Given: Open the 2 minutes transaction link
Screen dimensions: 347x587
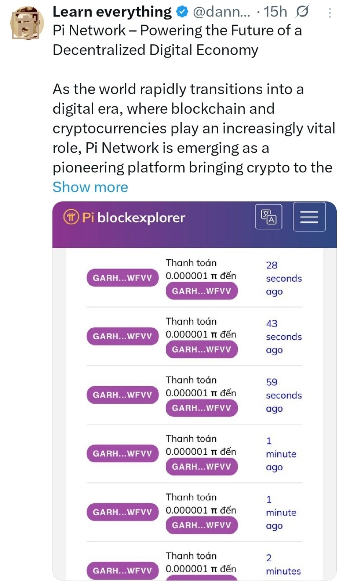Looking at the screenshot, I should pyautogui.click(x=283, y=565).
